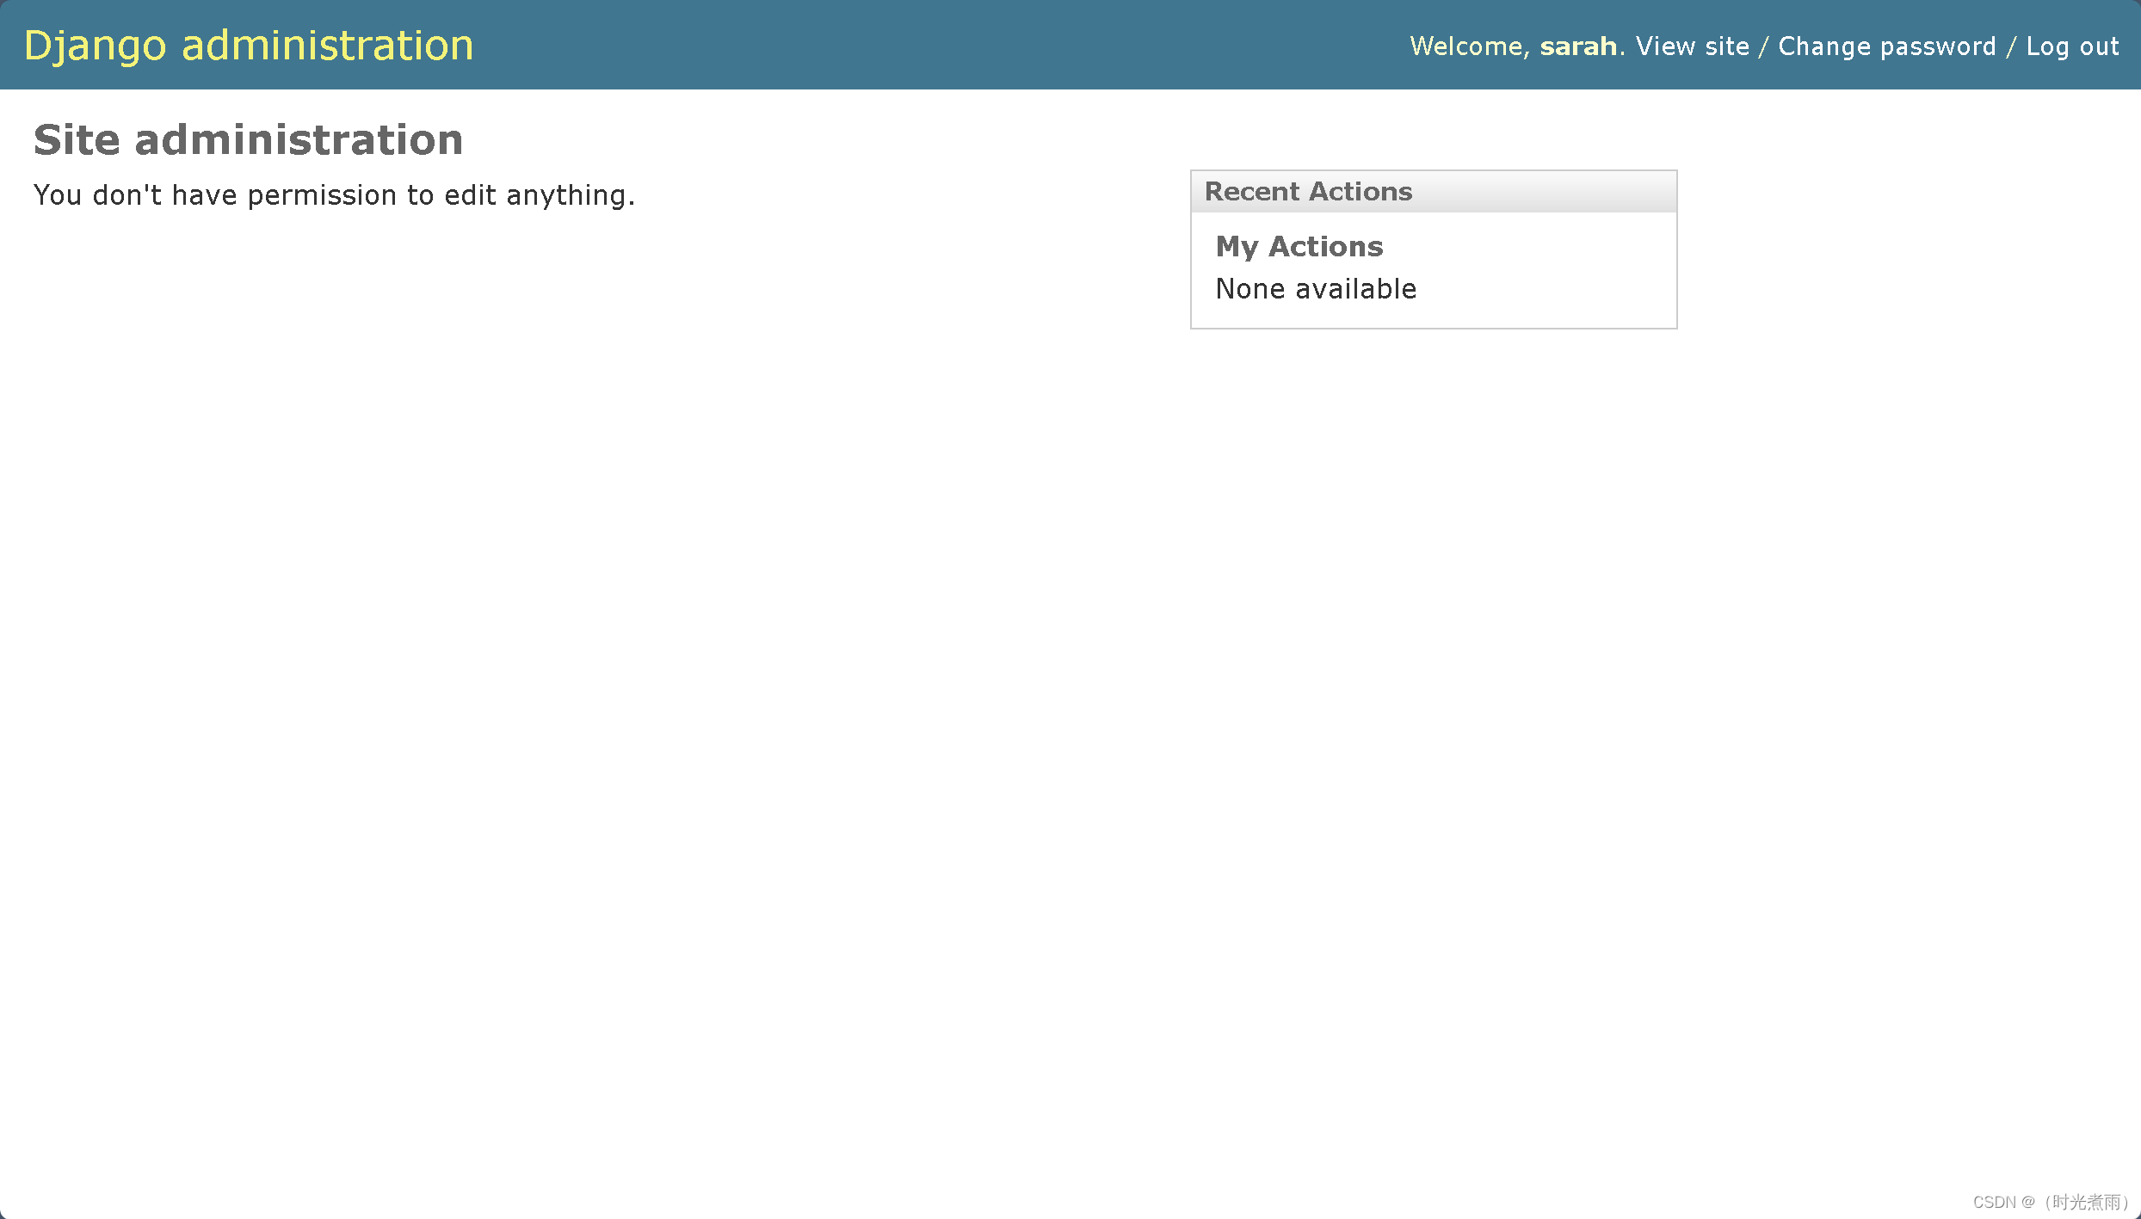2141x1219 pixels.
Task: Click the My Actions subheading
Action: click(x=1299, y=247)
